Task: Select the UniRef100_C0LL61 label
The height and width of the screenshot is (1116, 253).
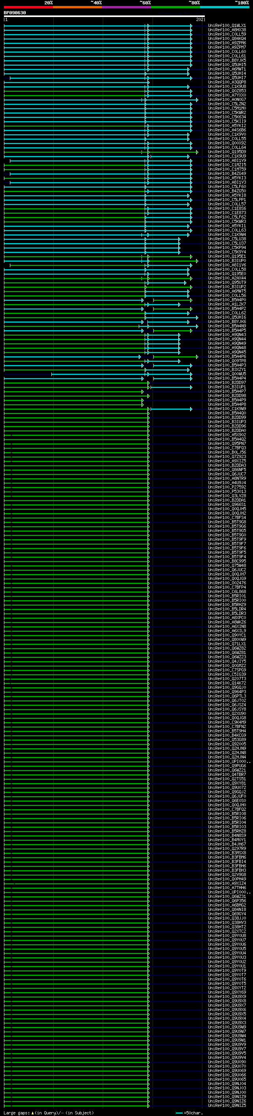Action: coord(227,56)
